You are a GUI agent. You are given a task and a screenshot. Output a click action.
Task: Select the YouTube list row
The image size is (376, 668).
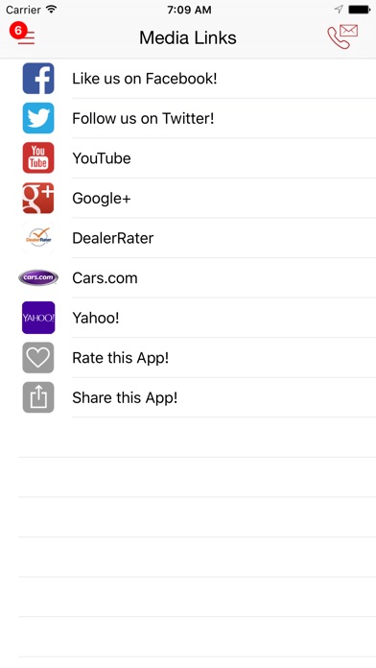(x=188, y=158)
